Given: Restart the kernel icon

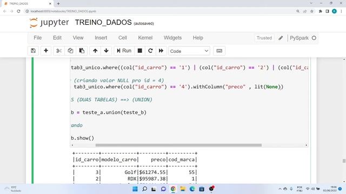Looking at the screenshot, I should [x=150, y=51].
